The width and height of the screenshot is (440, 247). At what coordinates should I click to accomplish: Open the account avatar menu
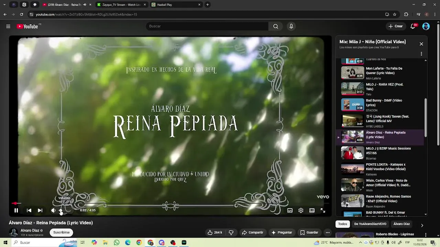(426, 26)
